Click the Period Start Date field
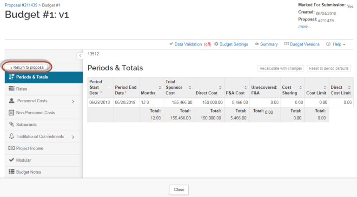Screen dimensions: 357x197 pos(100,102)
